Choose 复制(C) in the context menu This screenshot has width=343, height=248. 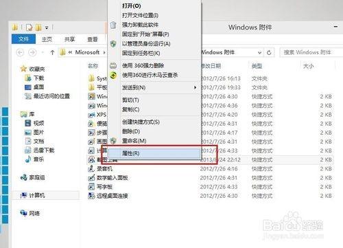130,109
